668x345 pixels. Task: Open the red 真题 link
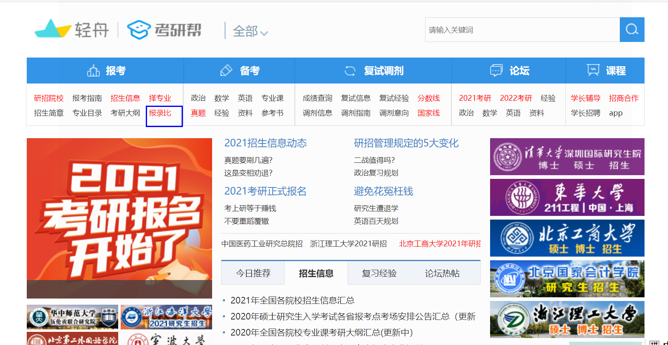(x=198, y=113)
